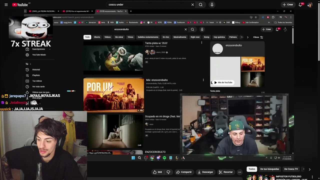In the video, click inner Crear button
The width and height of the screenshot is (320, 180).
(266, 29)
